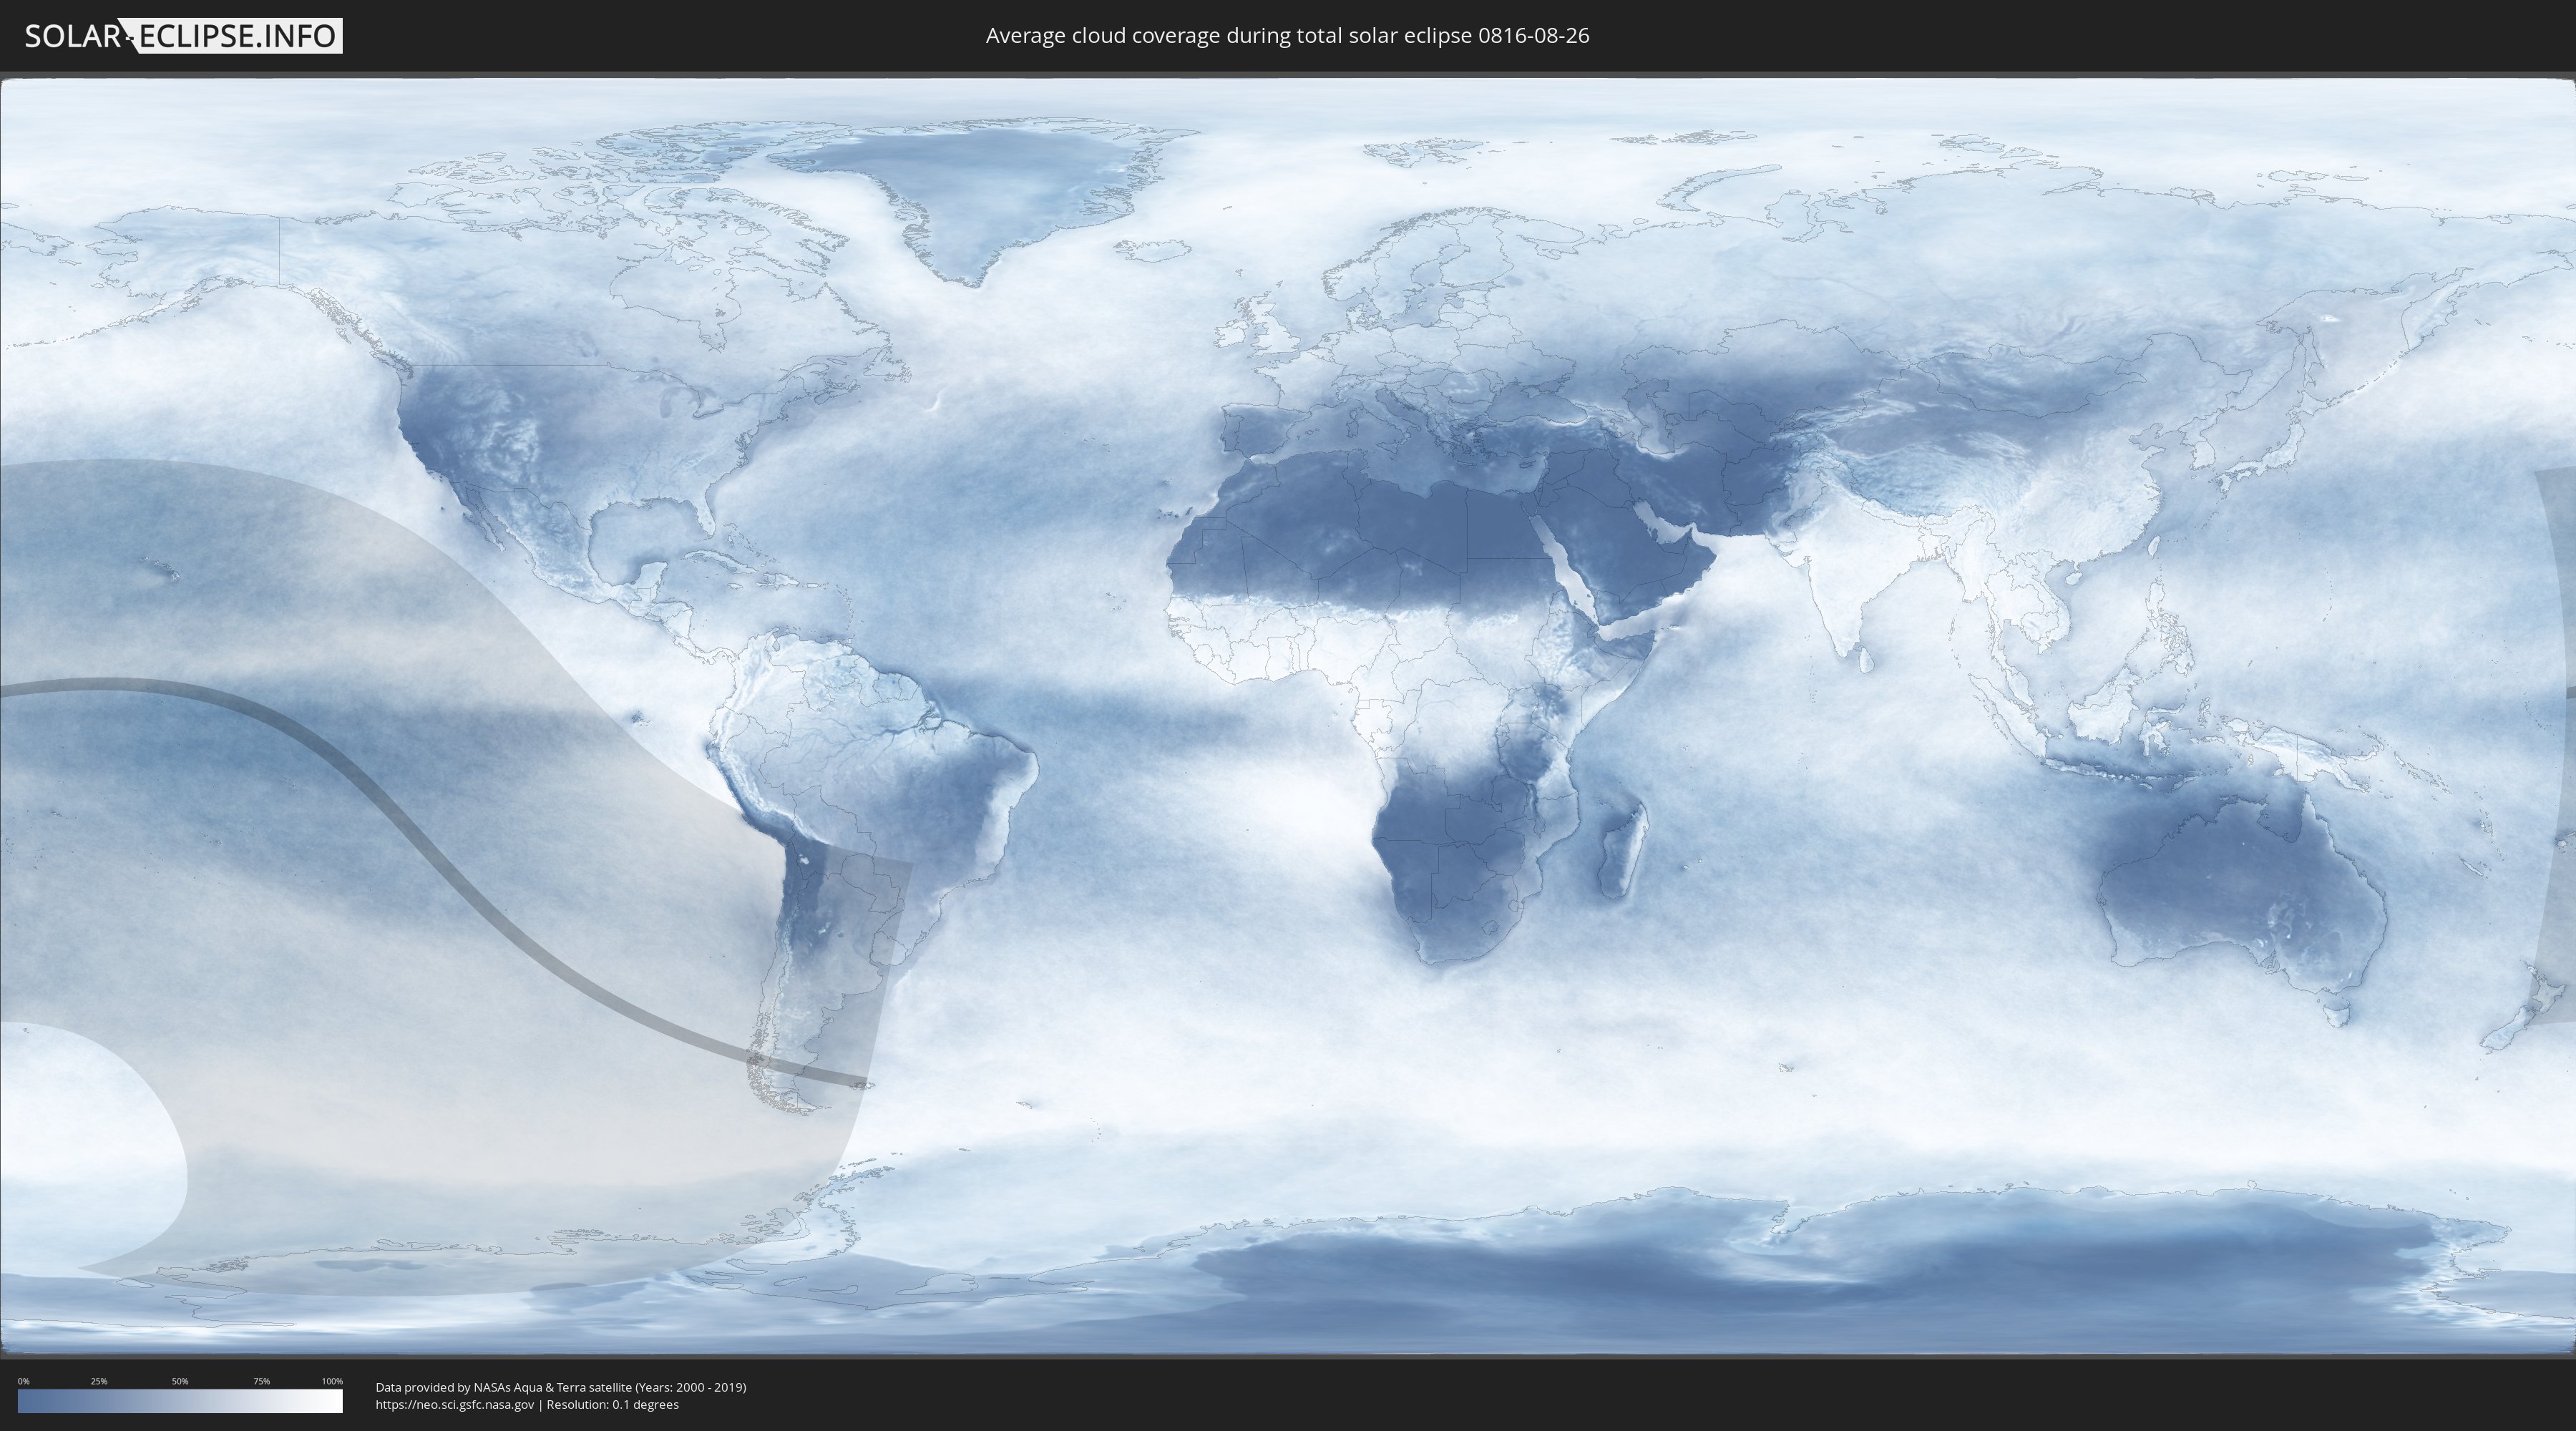Click the map title mentioning eclipse 0816-08-26
2576x1431 pixels.
(1287, 36)
